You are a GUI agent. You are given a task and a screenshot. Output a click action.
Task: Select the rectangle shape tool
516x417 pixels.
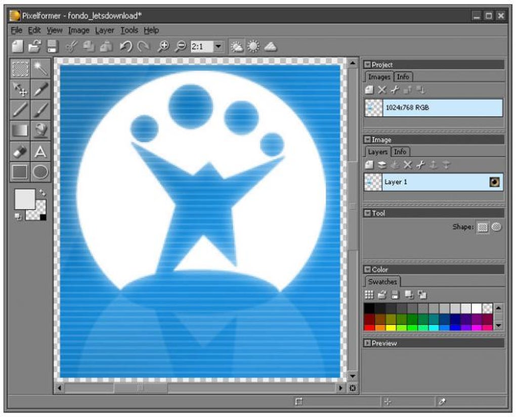[x=20, y=172]
